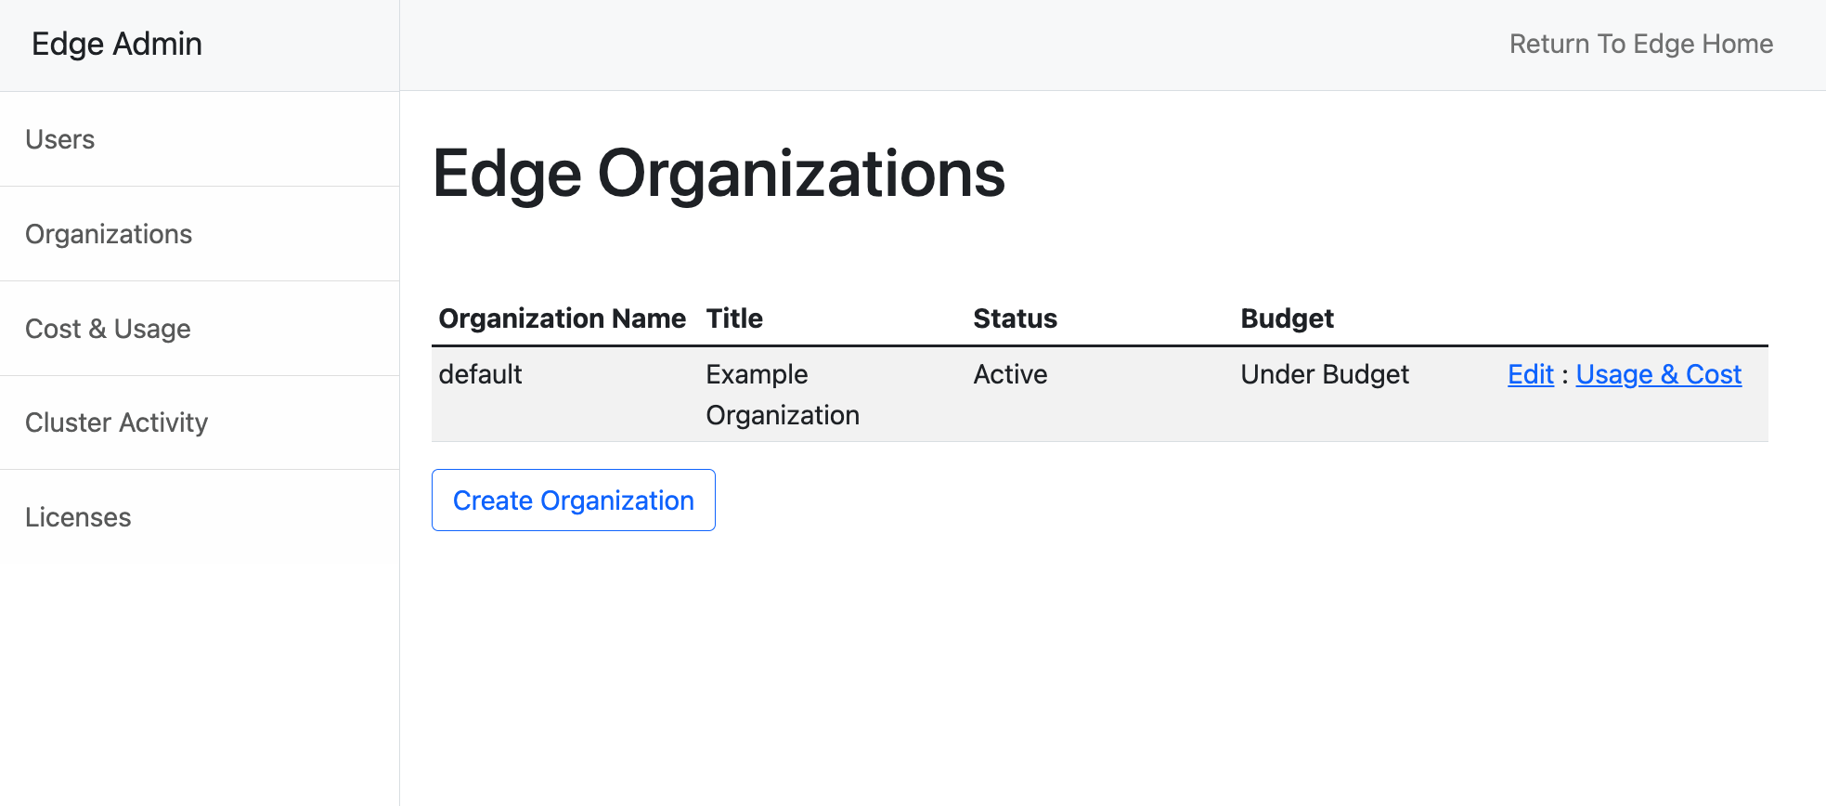The width and height of the screenshot is (1826, 806).
Task: Go to Cost & Usage page
Action: coord(200,329)
